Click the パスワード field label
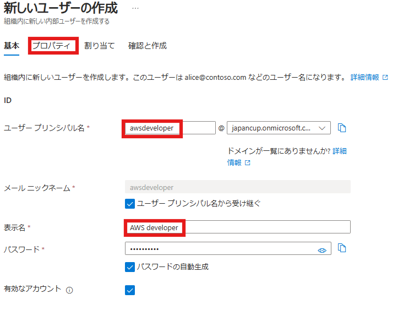398x310 pixels. point(21,249)
